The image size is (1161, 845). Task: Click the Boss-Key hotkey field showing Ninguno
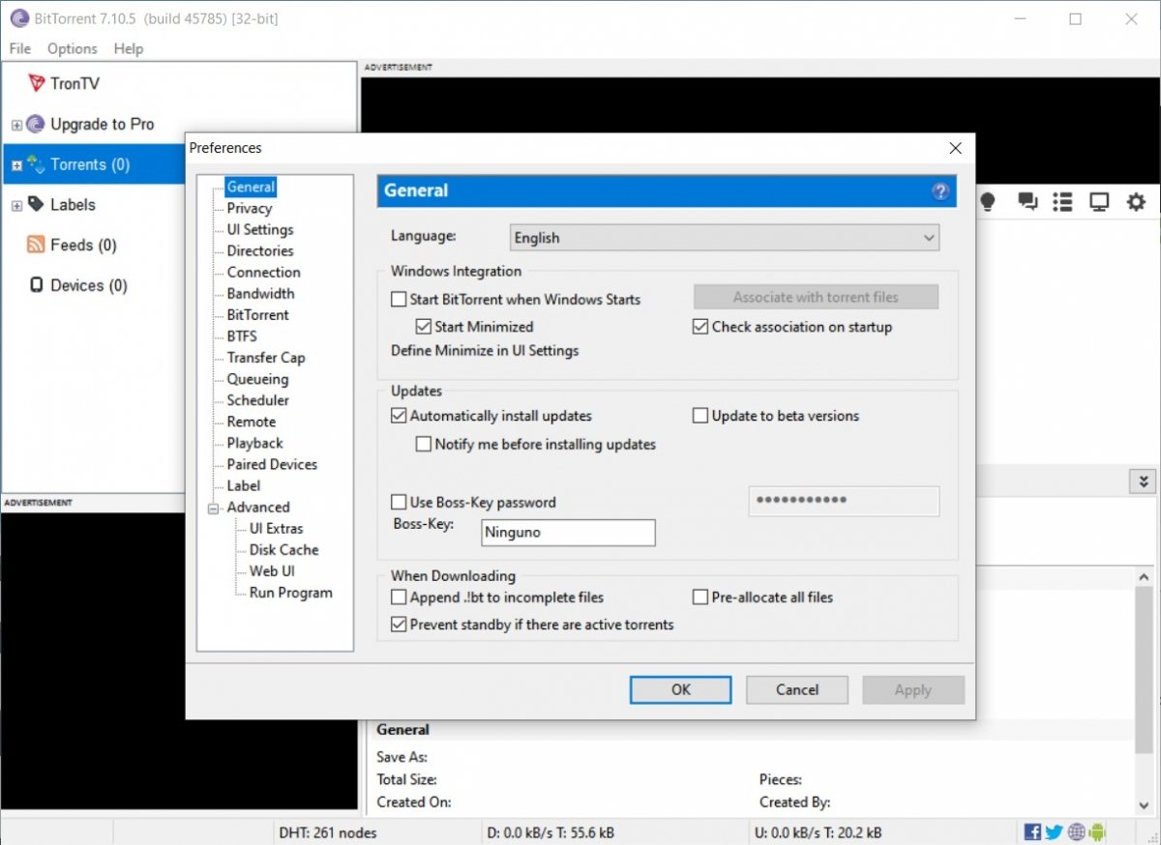pos(568,532)
